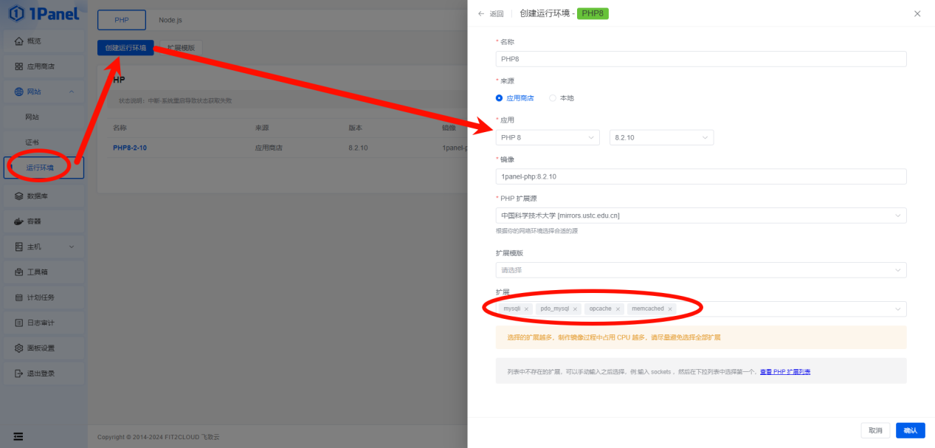
Task: Switch to the Node.js tab
Action: pos(170,20)
